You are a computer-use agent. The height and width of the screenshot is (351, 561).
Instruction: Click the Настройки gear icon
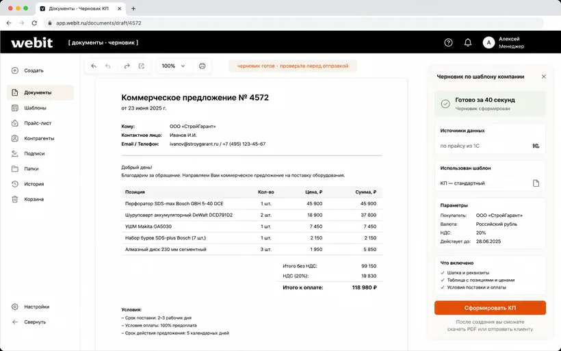(x=14, y=307)
